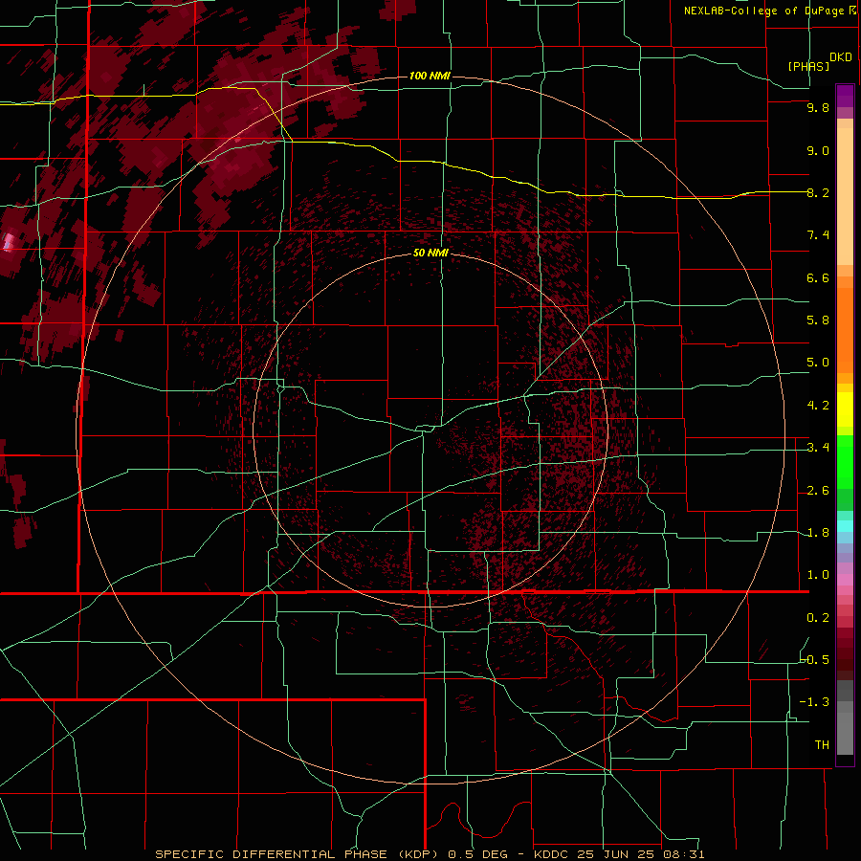Click the 5.0 value on the scale
Screen dimensions: 861x861
click(818, 363)
